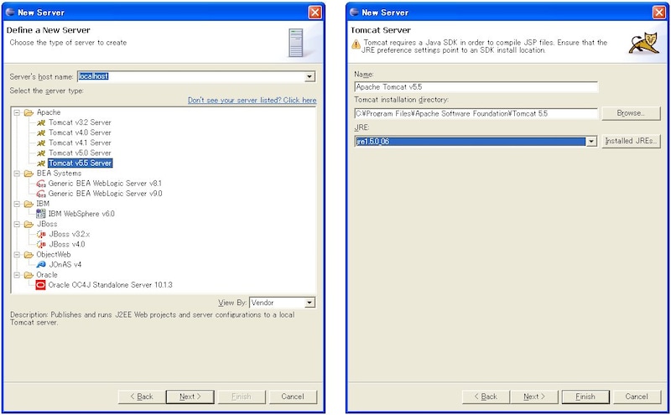Click 'Don't see your server listed?' link

click(252, 100)
